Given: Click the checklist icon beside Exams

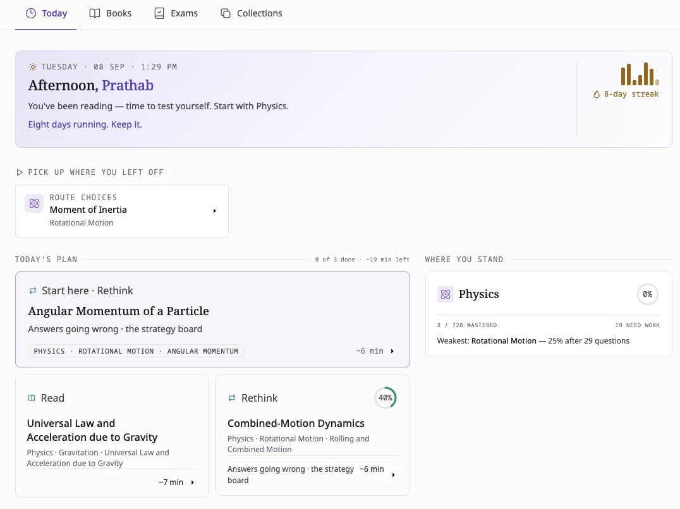Looking at the screenshot, I should click(159, 13).
